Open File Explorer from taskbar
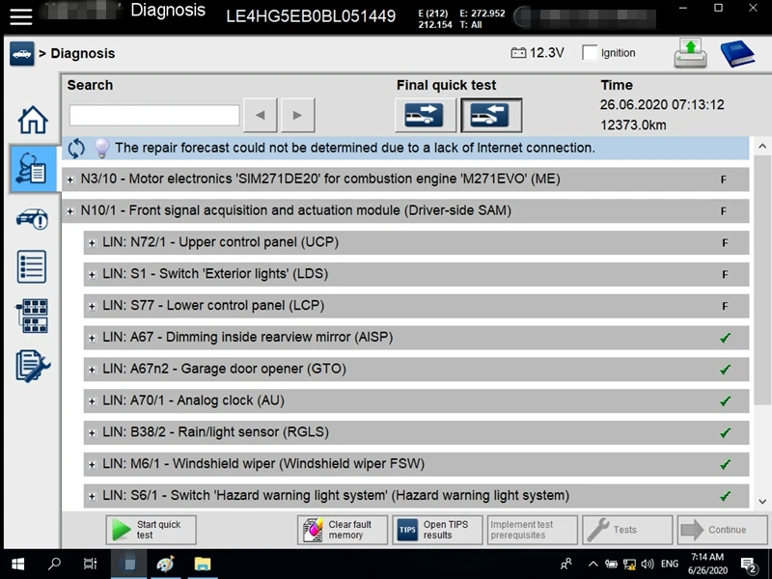Image resolution: width=772 pixels, height=579 pixels. click(203, 565)
